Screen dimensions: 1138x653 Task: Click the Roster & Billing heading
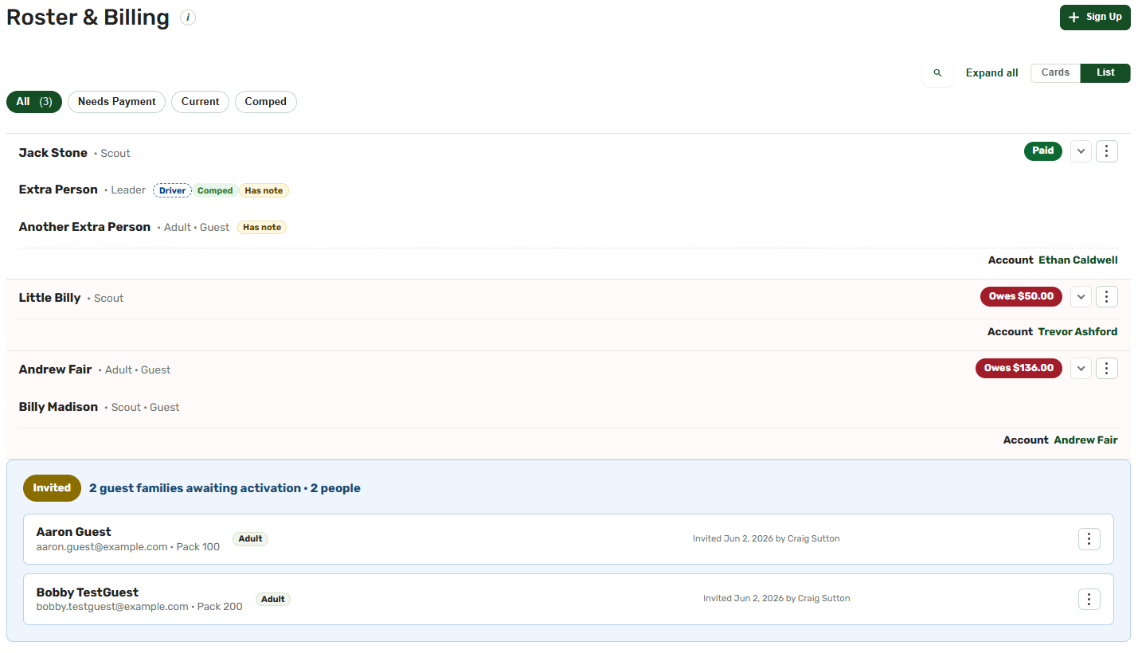(88, 18)
